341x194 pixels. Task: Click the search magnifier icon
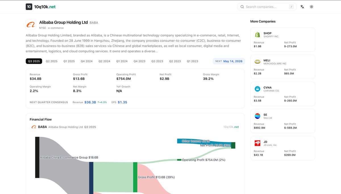pyautogui.click(x=242, y=7)
